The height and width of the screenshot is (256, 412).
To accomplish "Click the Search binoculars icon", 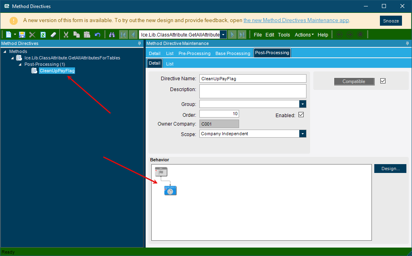I will (x=112, y=35).
